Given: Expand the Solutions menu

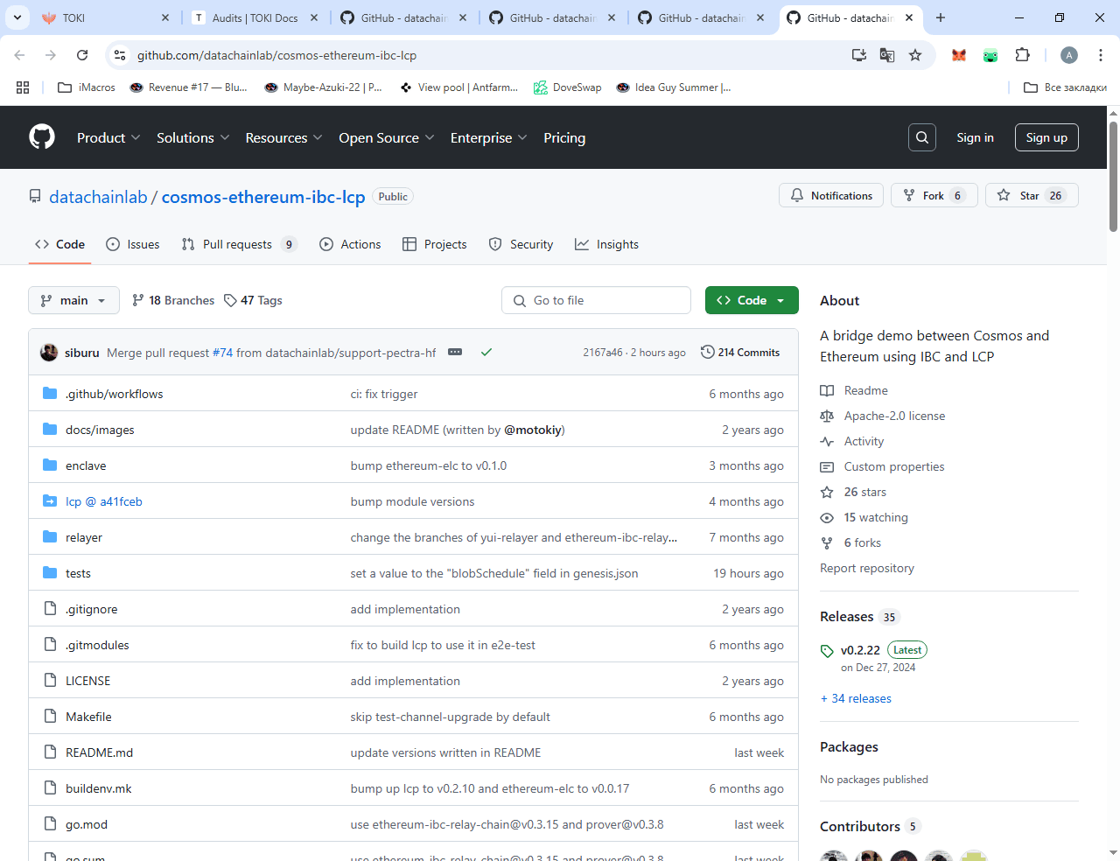Looking at the screenshot, I should 193,137.
